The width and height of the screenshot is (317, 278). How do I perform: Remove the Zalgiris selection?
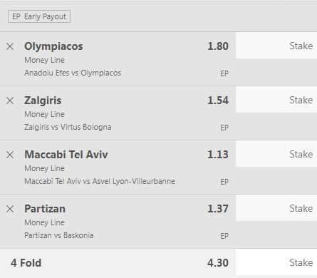pos(10,101)
